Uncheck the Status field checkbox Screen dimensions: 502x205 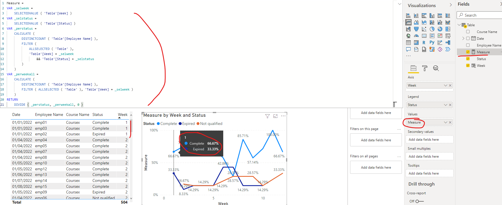[468, 59]
